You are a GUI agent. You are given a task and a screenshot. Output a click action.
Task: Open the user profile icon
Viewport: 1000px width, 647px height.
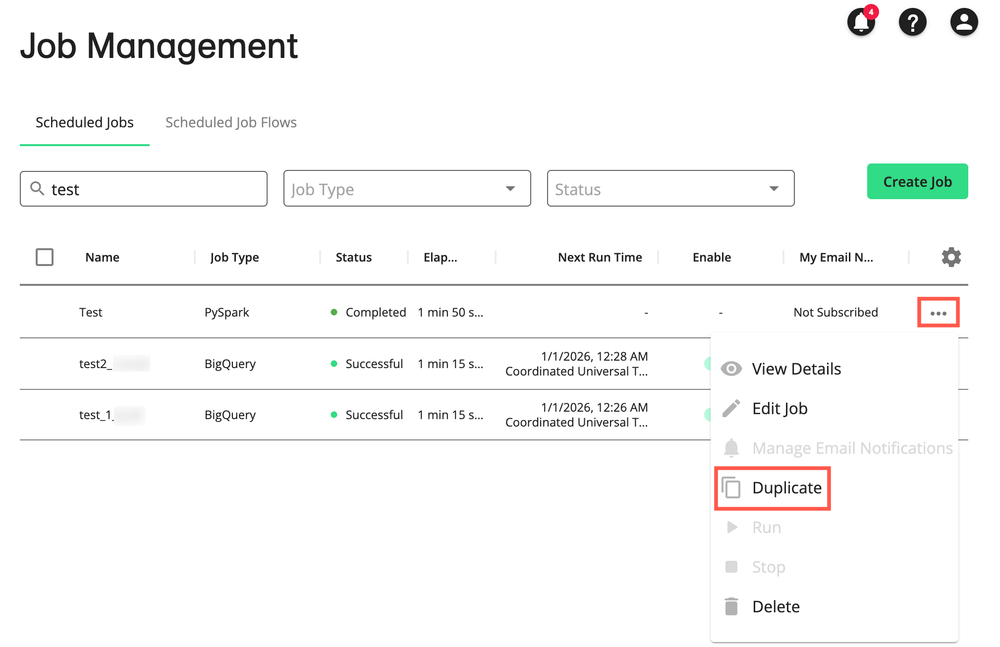click(963, 22)
